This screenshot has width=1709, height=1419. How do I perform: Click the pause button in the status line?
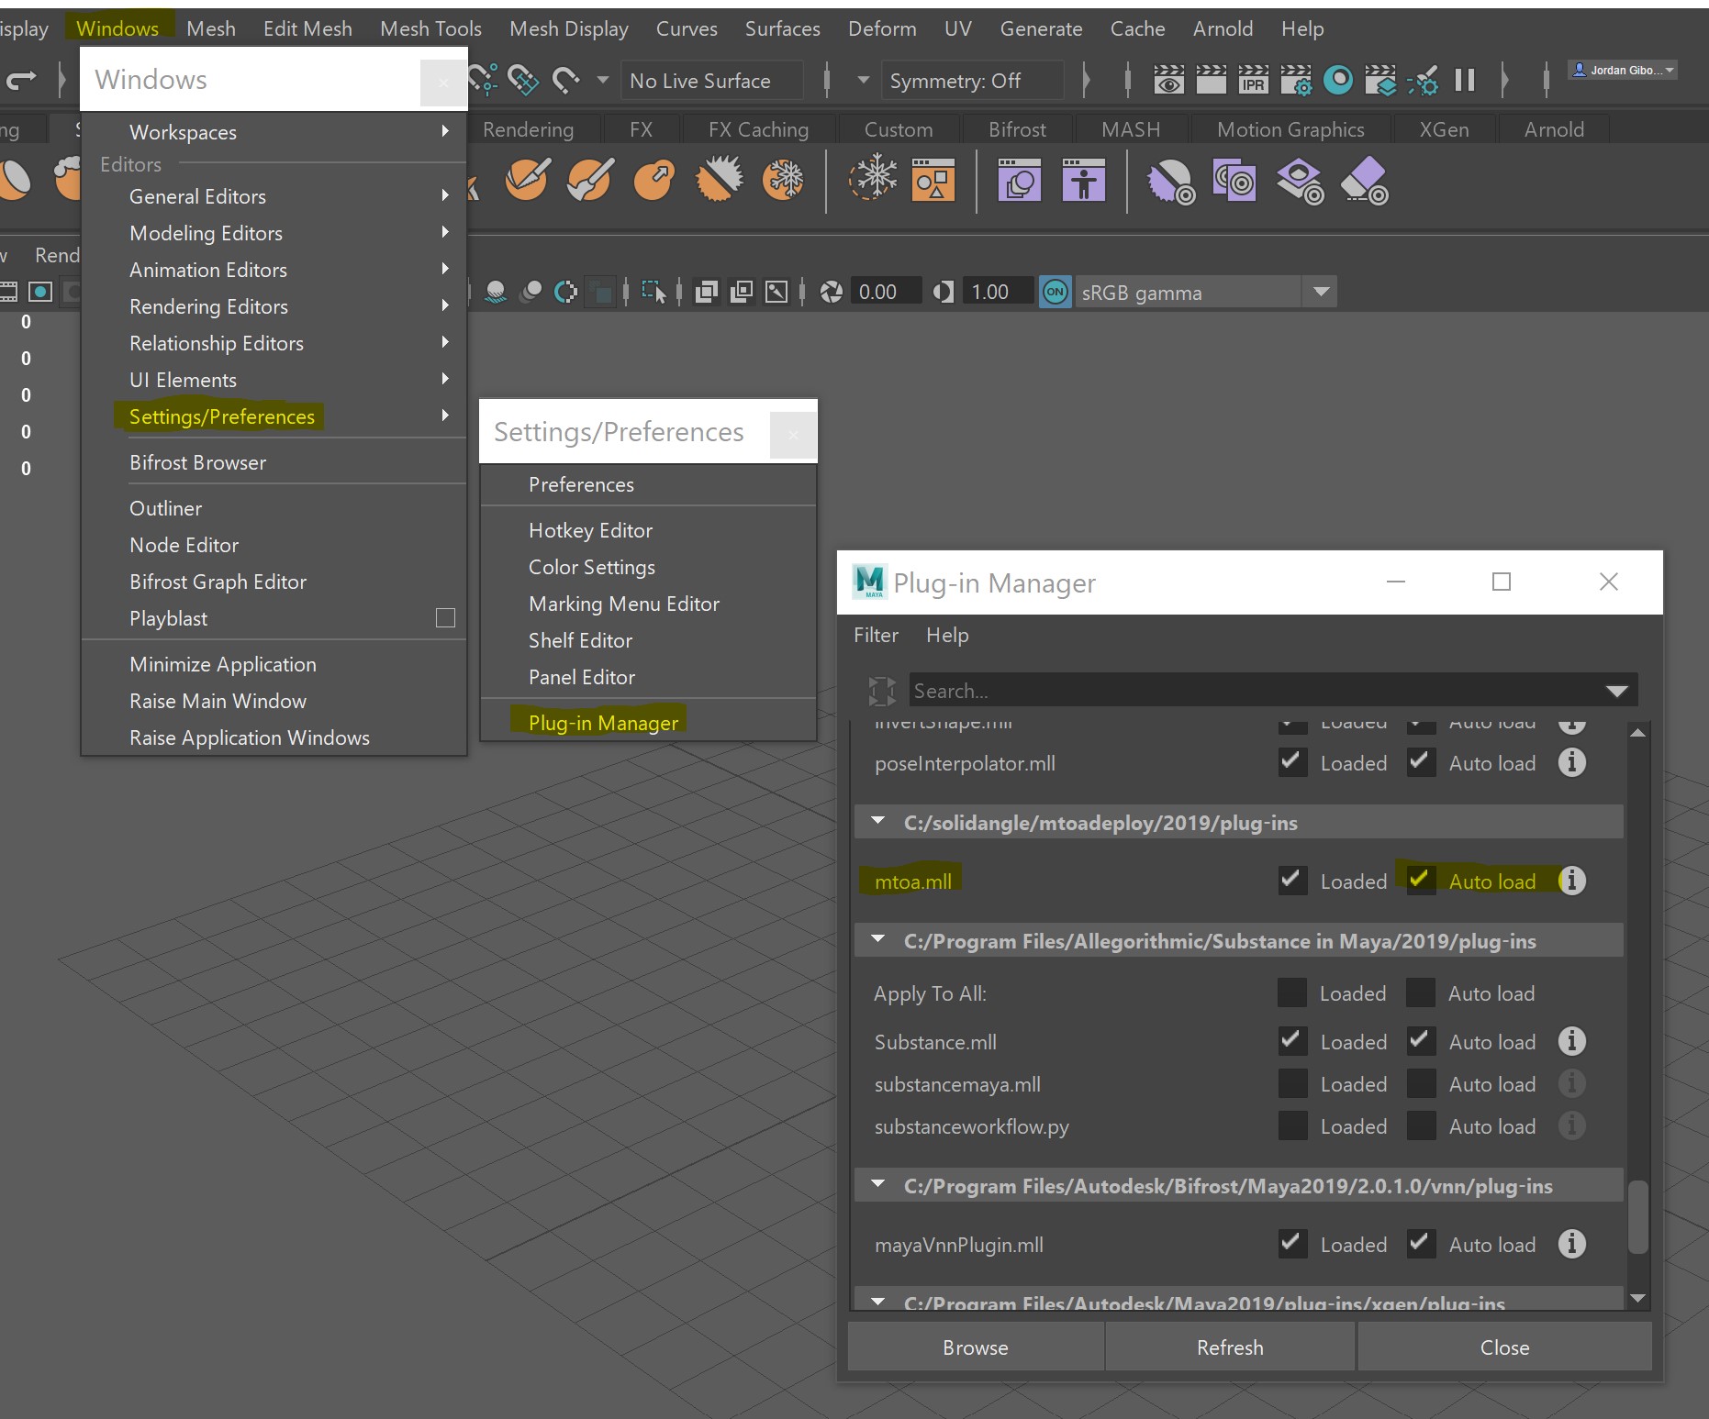point(1465,81)
